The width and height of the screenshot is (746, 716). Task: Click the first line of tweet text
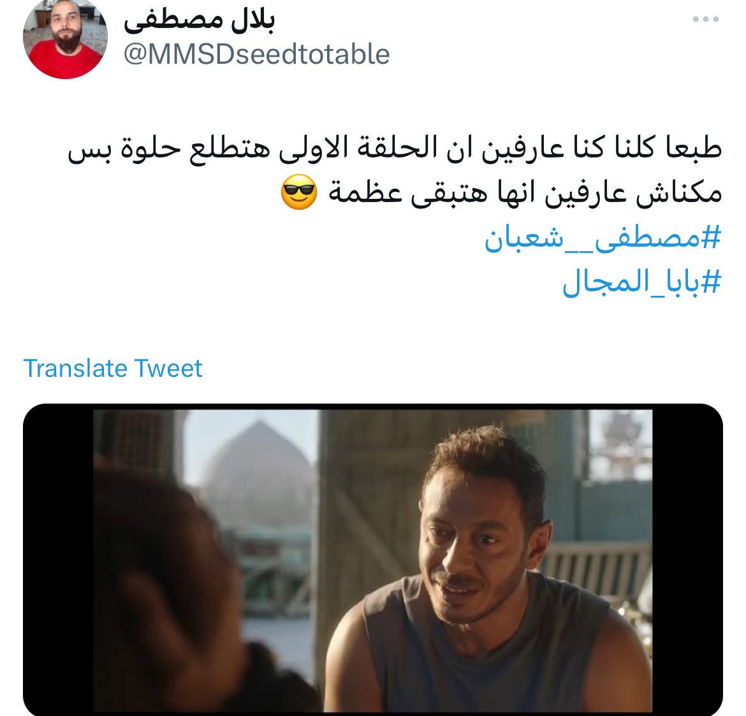click(x=395, y=149)
